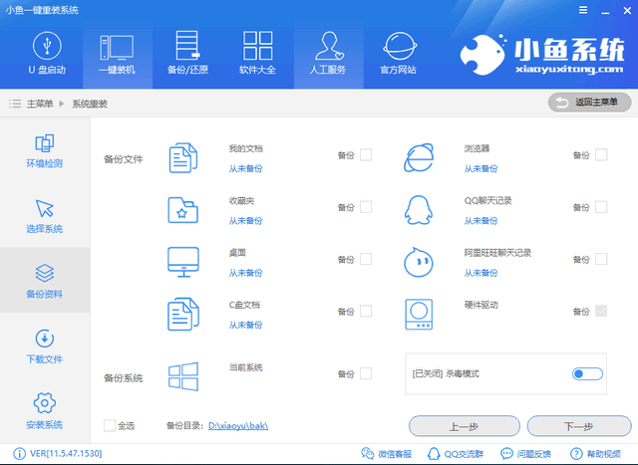Toggle the 杀毒模式 antivirus switch
The image size is (638, 465).
pyautogui.click(x=587, y=373)
